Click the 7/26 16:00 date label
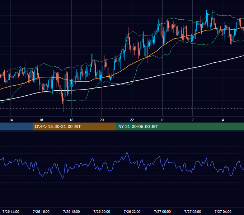The width and height of the screenshot is (244, 215). (41, 211)
